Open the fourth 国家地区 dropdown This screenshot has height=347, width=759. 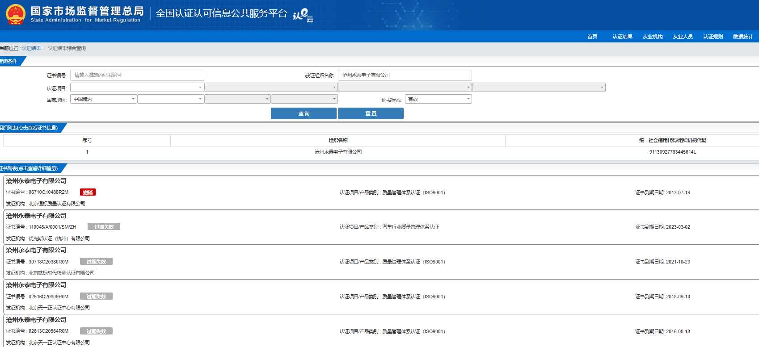(304, 99)
